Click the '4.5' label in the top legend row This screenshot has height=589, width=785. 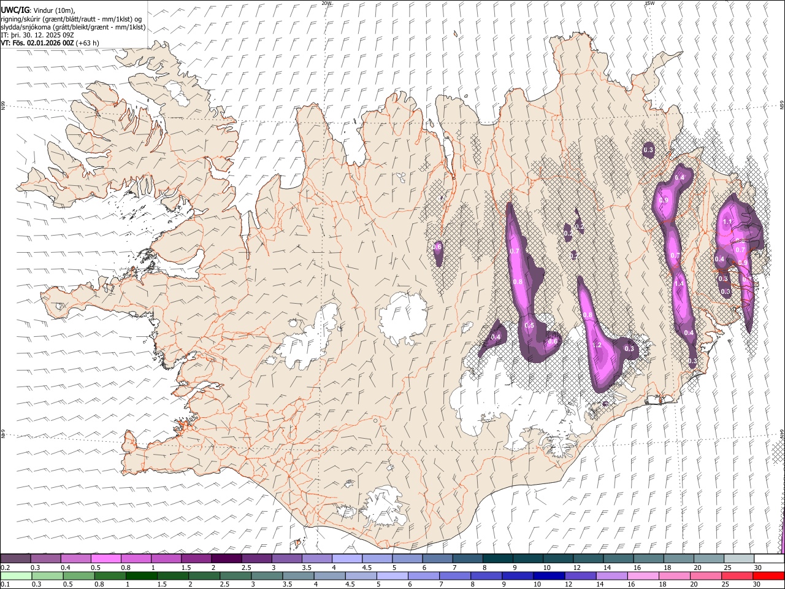367,568
